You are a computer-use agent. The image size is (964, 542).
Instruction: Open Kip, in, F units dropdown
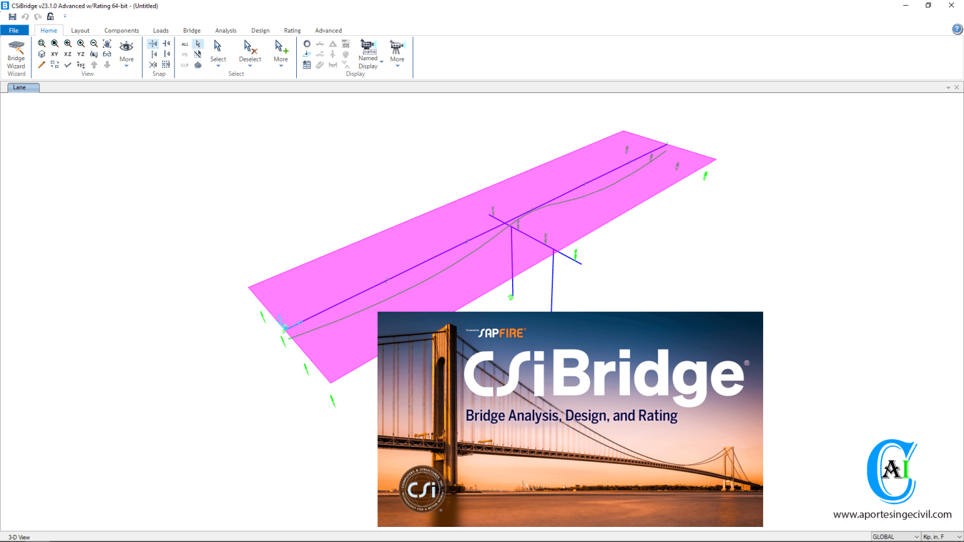(942, 536)
